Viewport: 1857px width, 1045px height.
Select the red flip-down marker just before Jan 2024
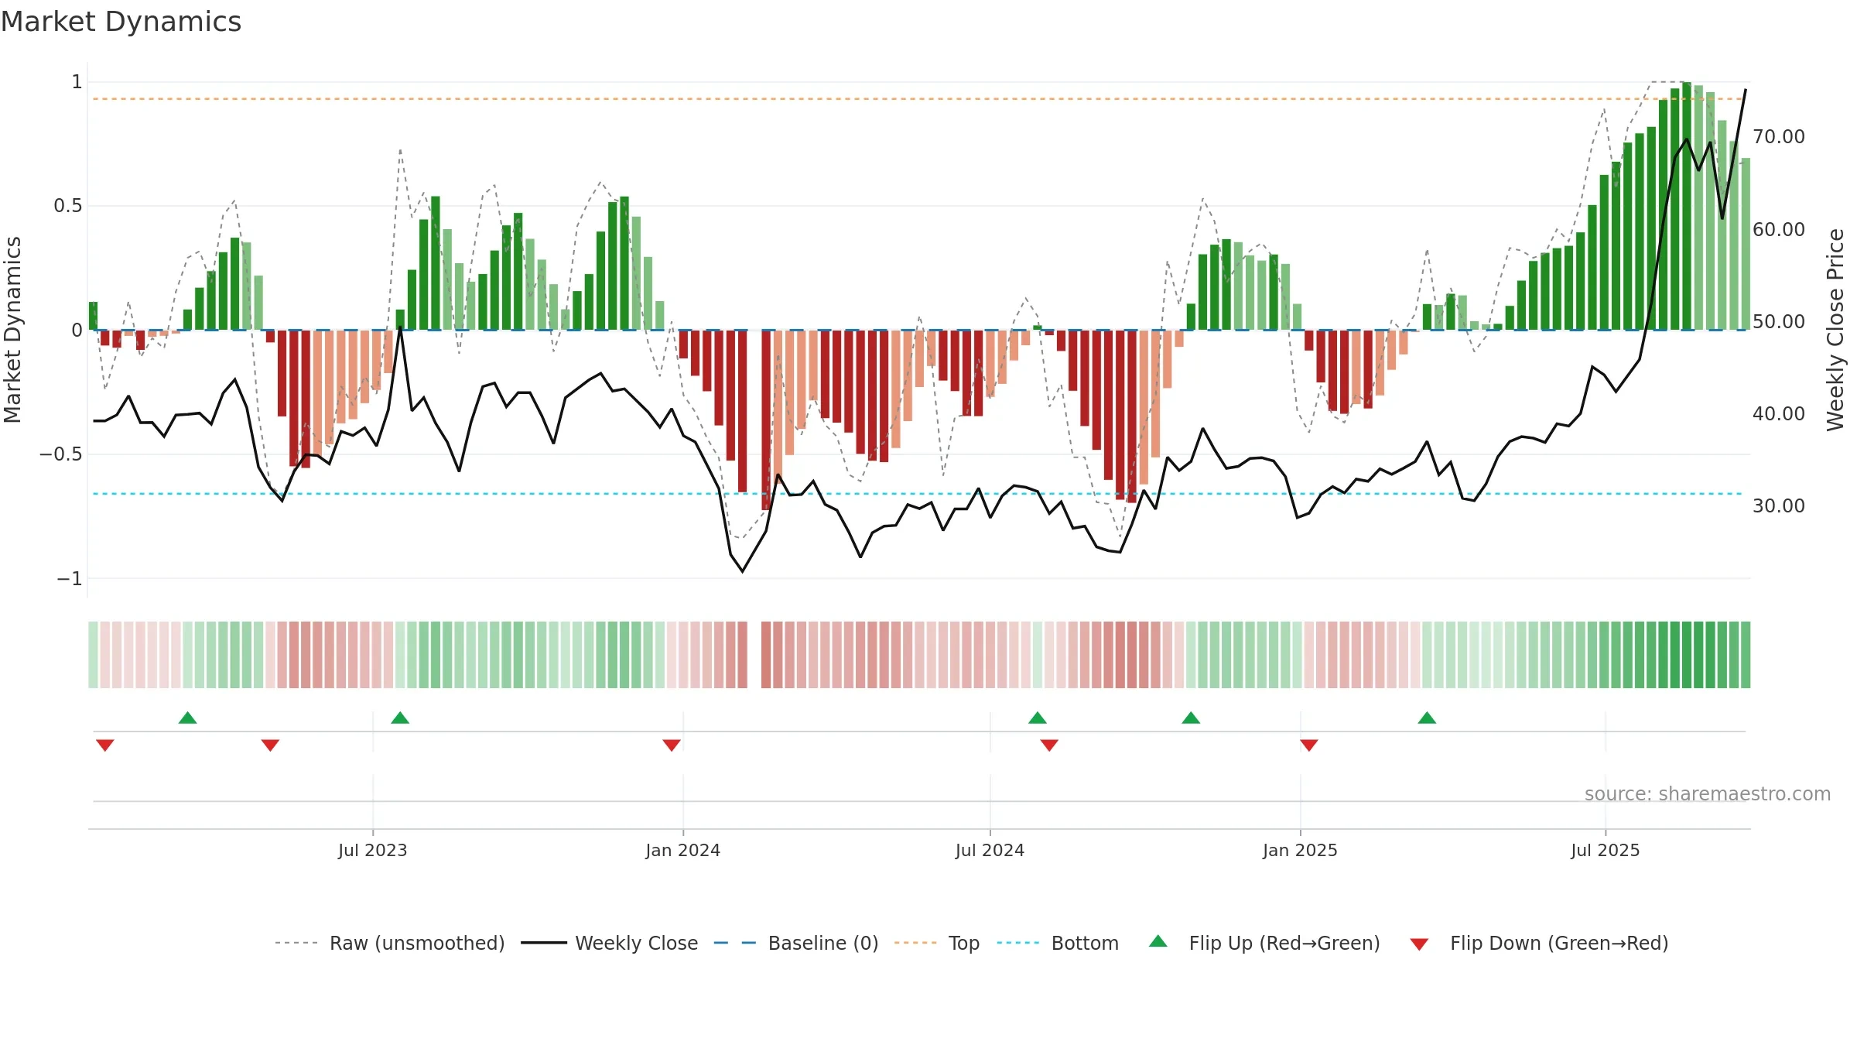click(672, 745)
